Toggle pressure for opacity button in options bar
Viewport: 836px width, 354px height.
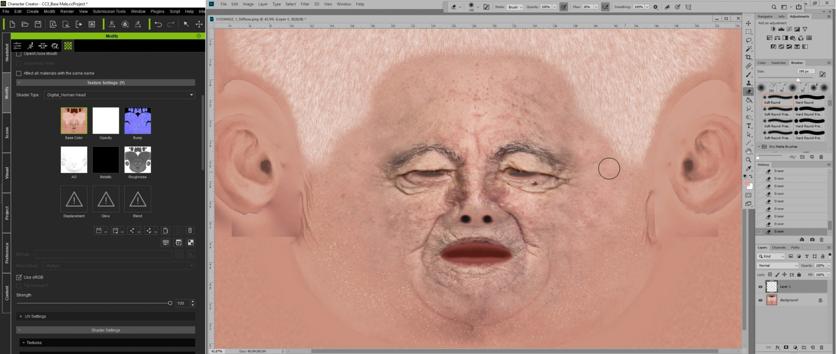pyautogui.click(x=564, y=7)
